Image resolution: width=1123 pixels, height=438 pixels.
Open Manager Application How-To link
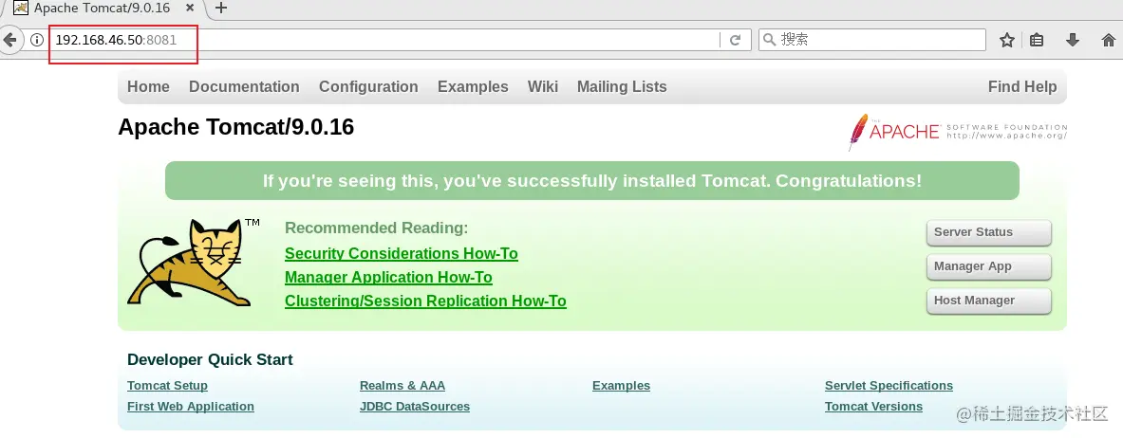(x=388, y=278)
